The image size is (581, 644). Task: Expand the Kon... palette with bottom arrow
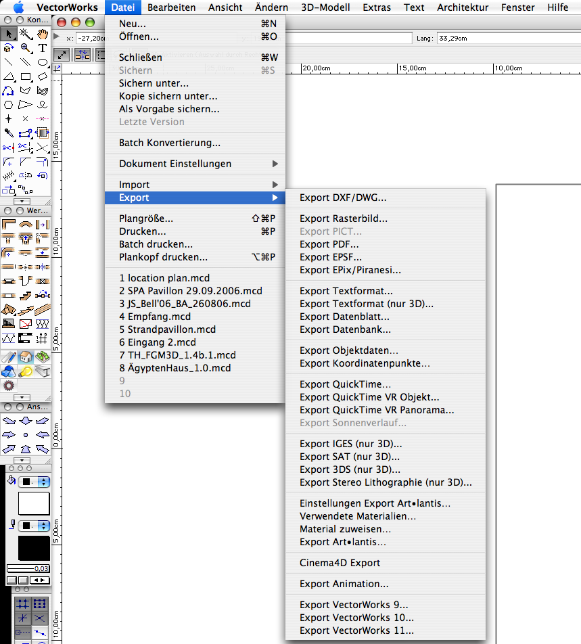click(22, 202)
